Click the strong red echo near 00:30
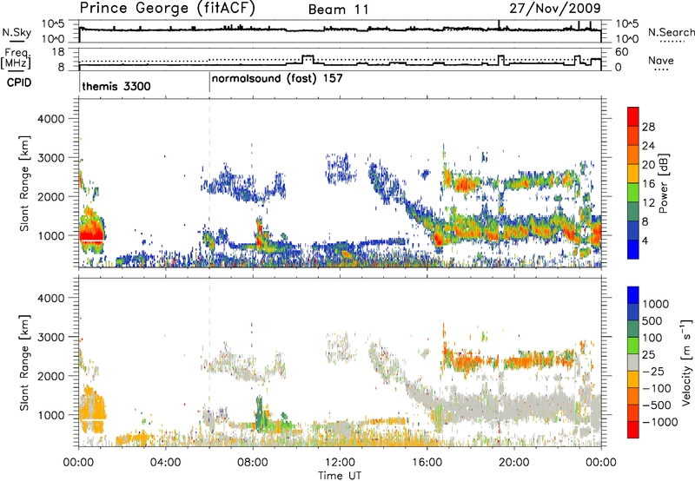The width and height of the screenshot is (695, 481). point(91,234)
